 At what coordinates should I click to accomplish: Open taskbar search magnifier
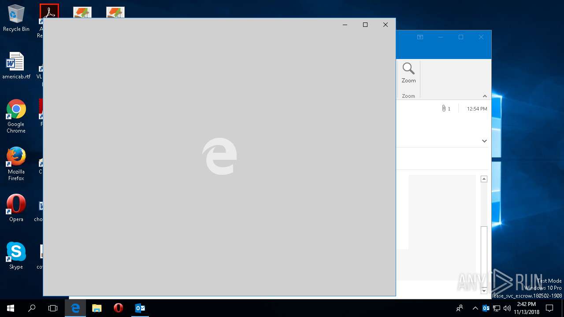32,308
